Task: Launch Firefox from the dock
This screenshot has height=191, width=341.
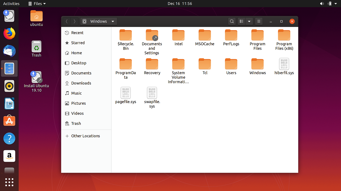Action: tap(9, 33)
